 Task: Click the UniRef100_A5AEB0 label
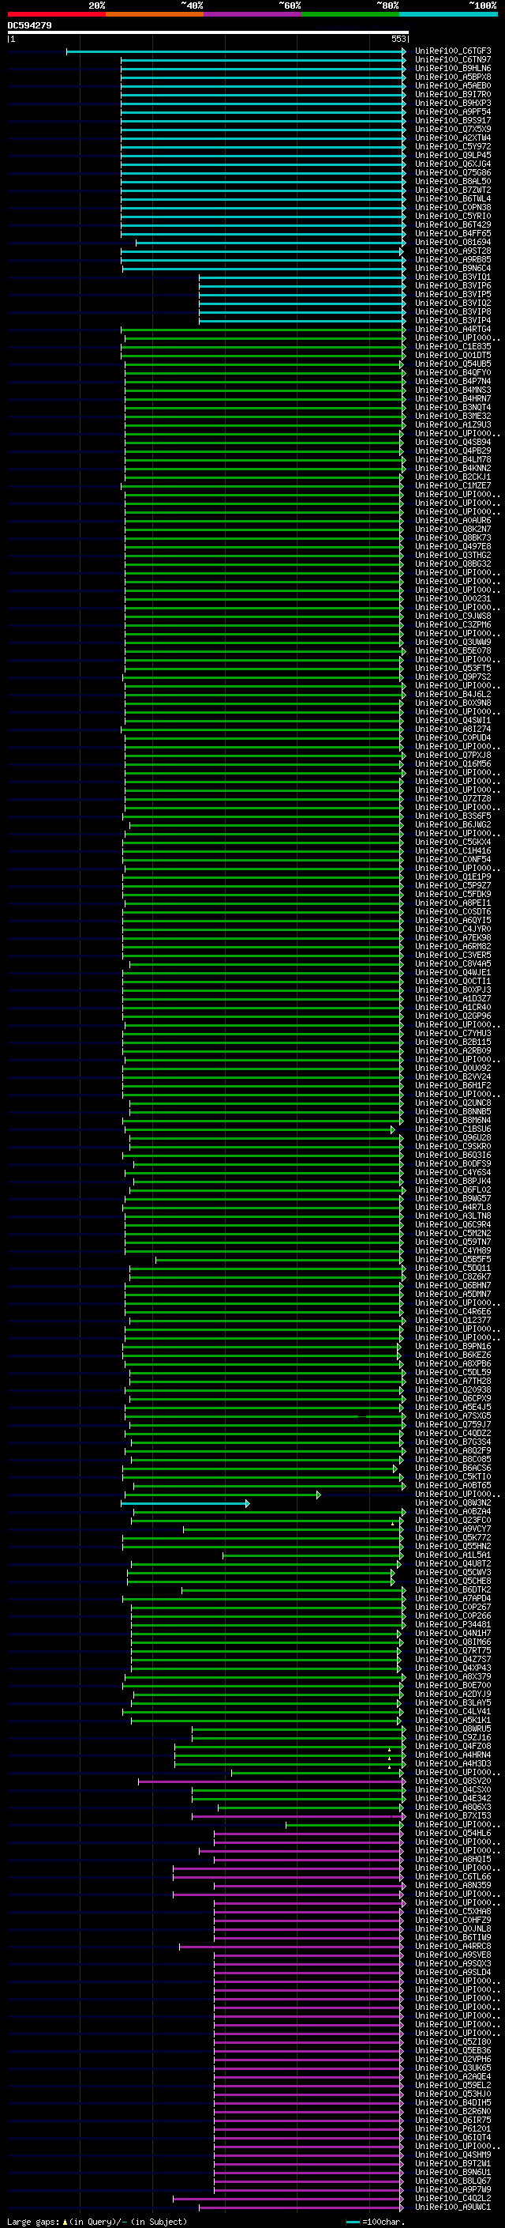click(452, 85)
